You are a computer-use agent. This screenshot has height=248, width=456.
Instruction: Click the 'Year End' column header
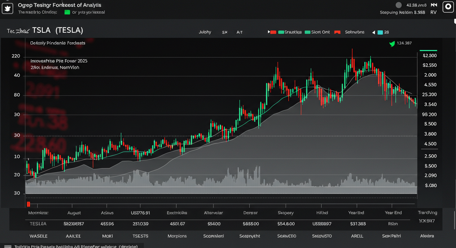393,213
